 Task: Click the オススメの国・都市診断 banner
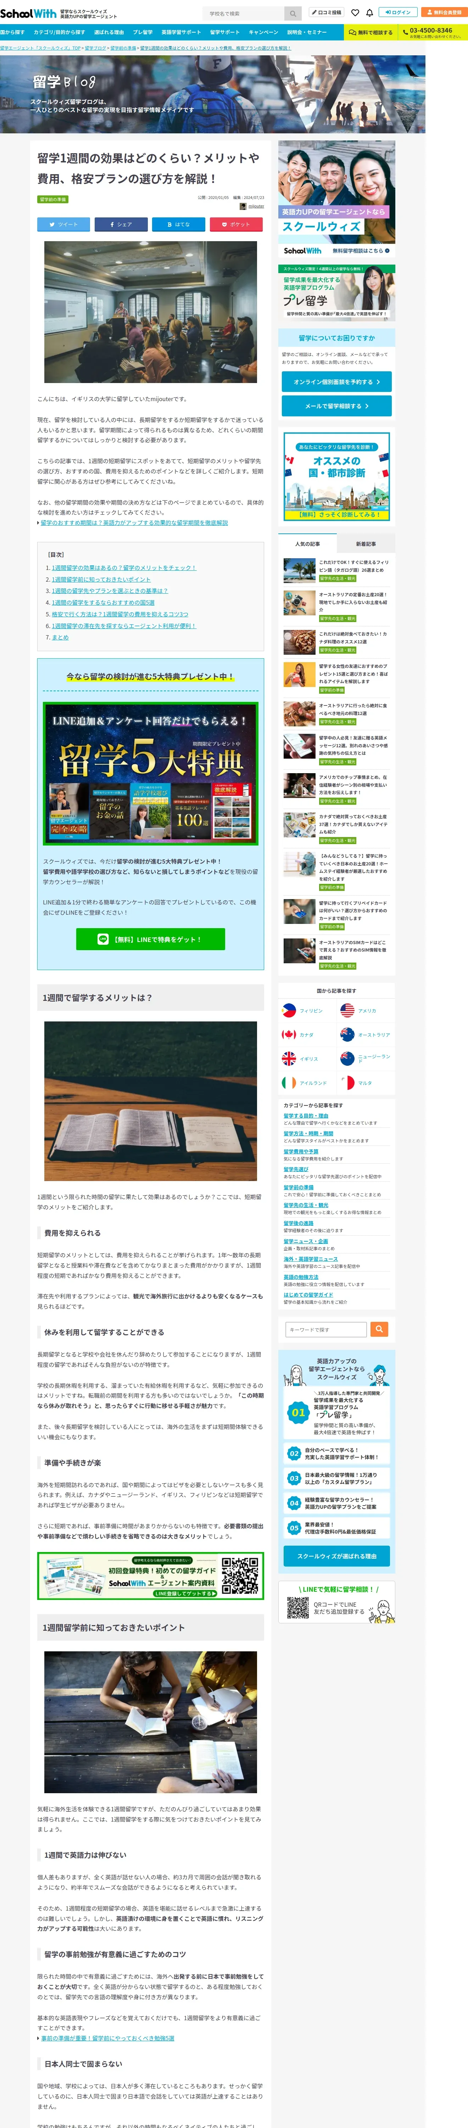coord(337,477)
